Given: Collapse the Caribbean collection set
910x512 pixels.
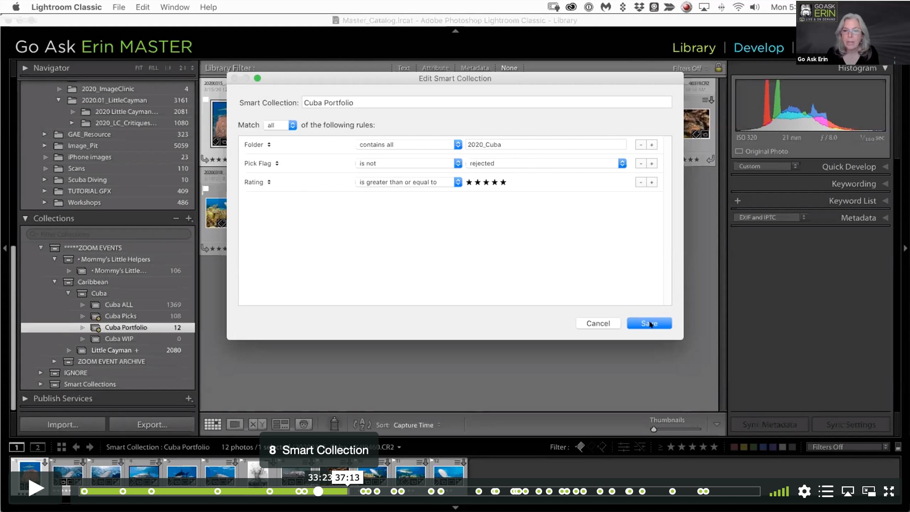Looking at the screenshot, I should click(x=54, y=282).
